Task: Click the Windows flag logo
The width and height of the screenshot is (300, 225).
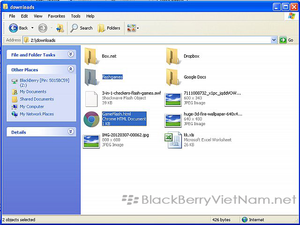Action: (x=292, y=16)
